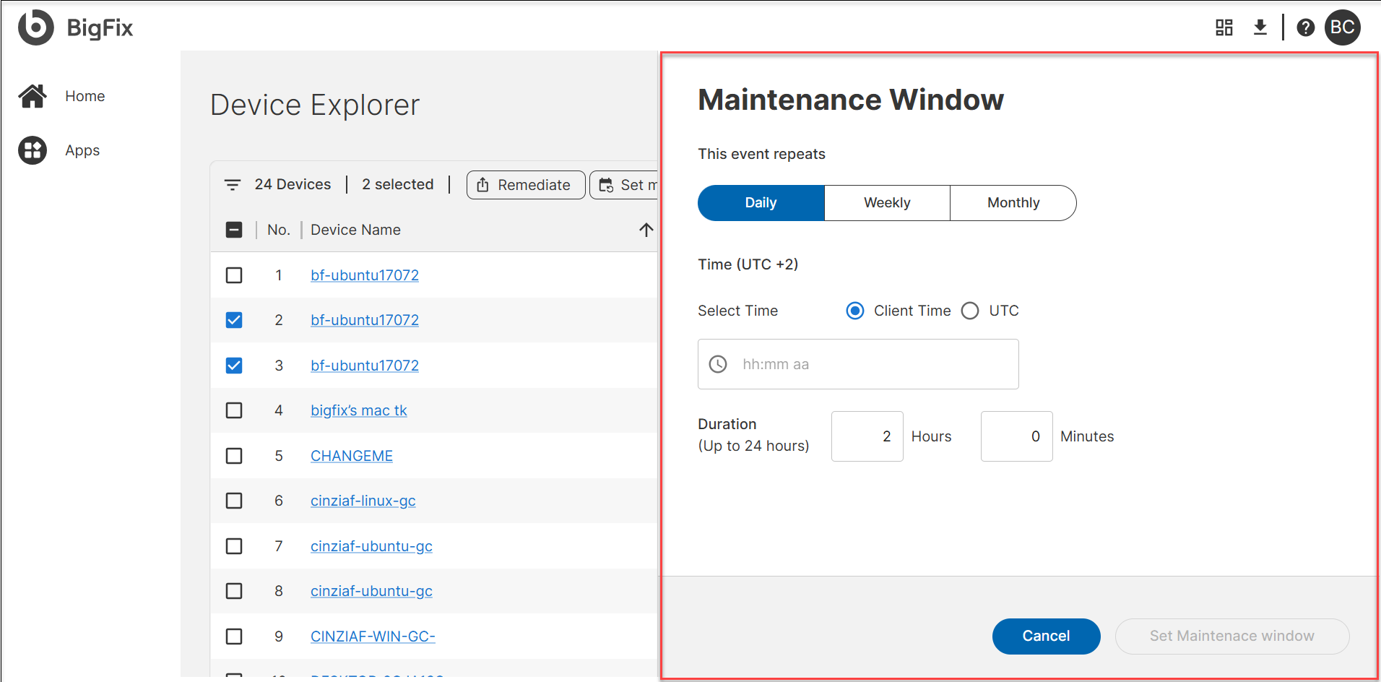Click the download icon in the header
This screenshot has width=1381, height=682.
1260,27
